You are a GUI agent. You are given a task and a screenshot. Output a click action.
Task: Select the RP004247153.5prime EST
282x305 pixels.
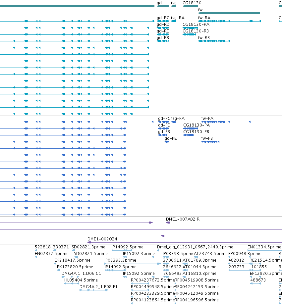pyautogui.click(x=176, y=290)
